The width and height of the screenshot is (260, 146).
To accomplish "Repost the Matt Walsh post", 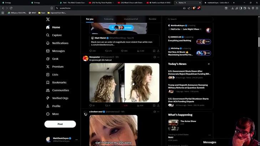I will pyautogui.click(x=109, y=51).
